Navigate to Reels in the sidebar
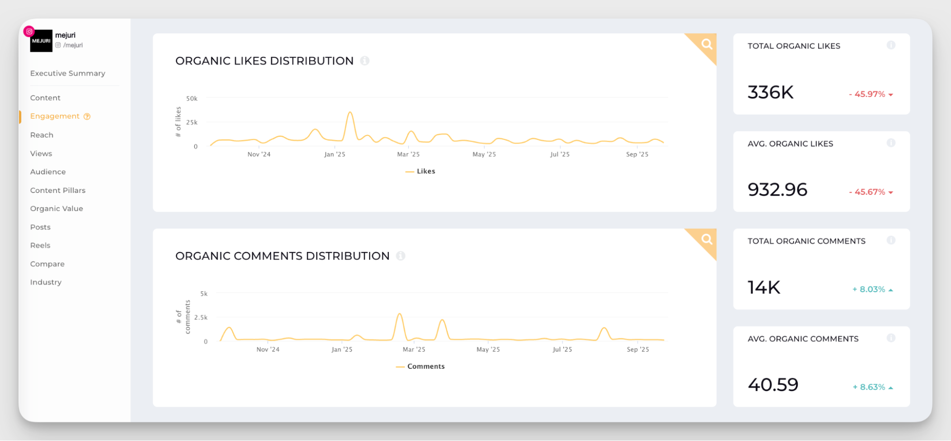 40,245
